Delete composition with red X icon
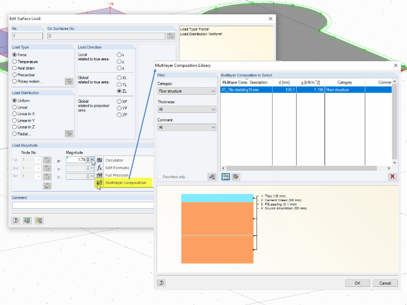The width and height of the screenshot is (407, 305). [393, 177]
